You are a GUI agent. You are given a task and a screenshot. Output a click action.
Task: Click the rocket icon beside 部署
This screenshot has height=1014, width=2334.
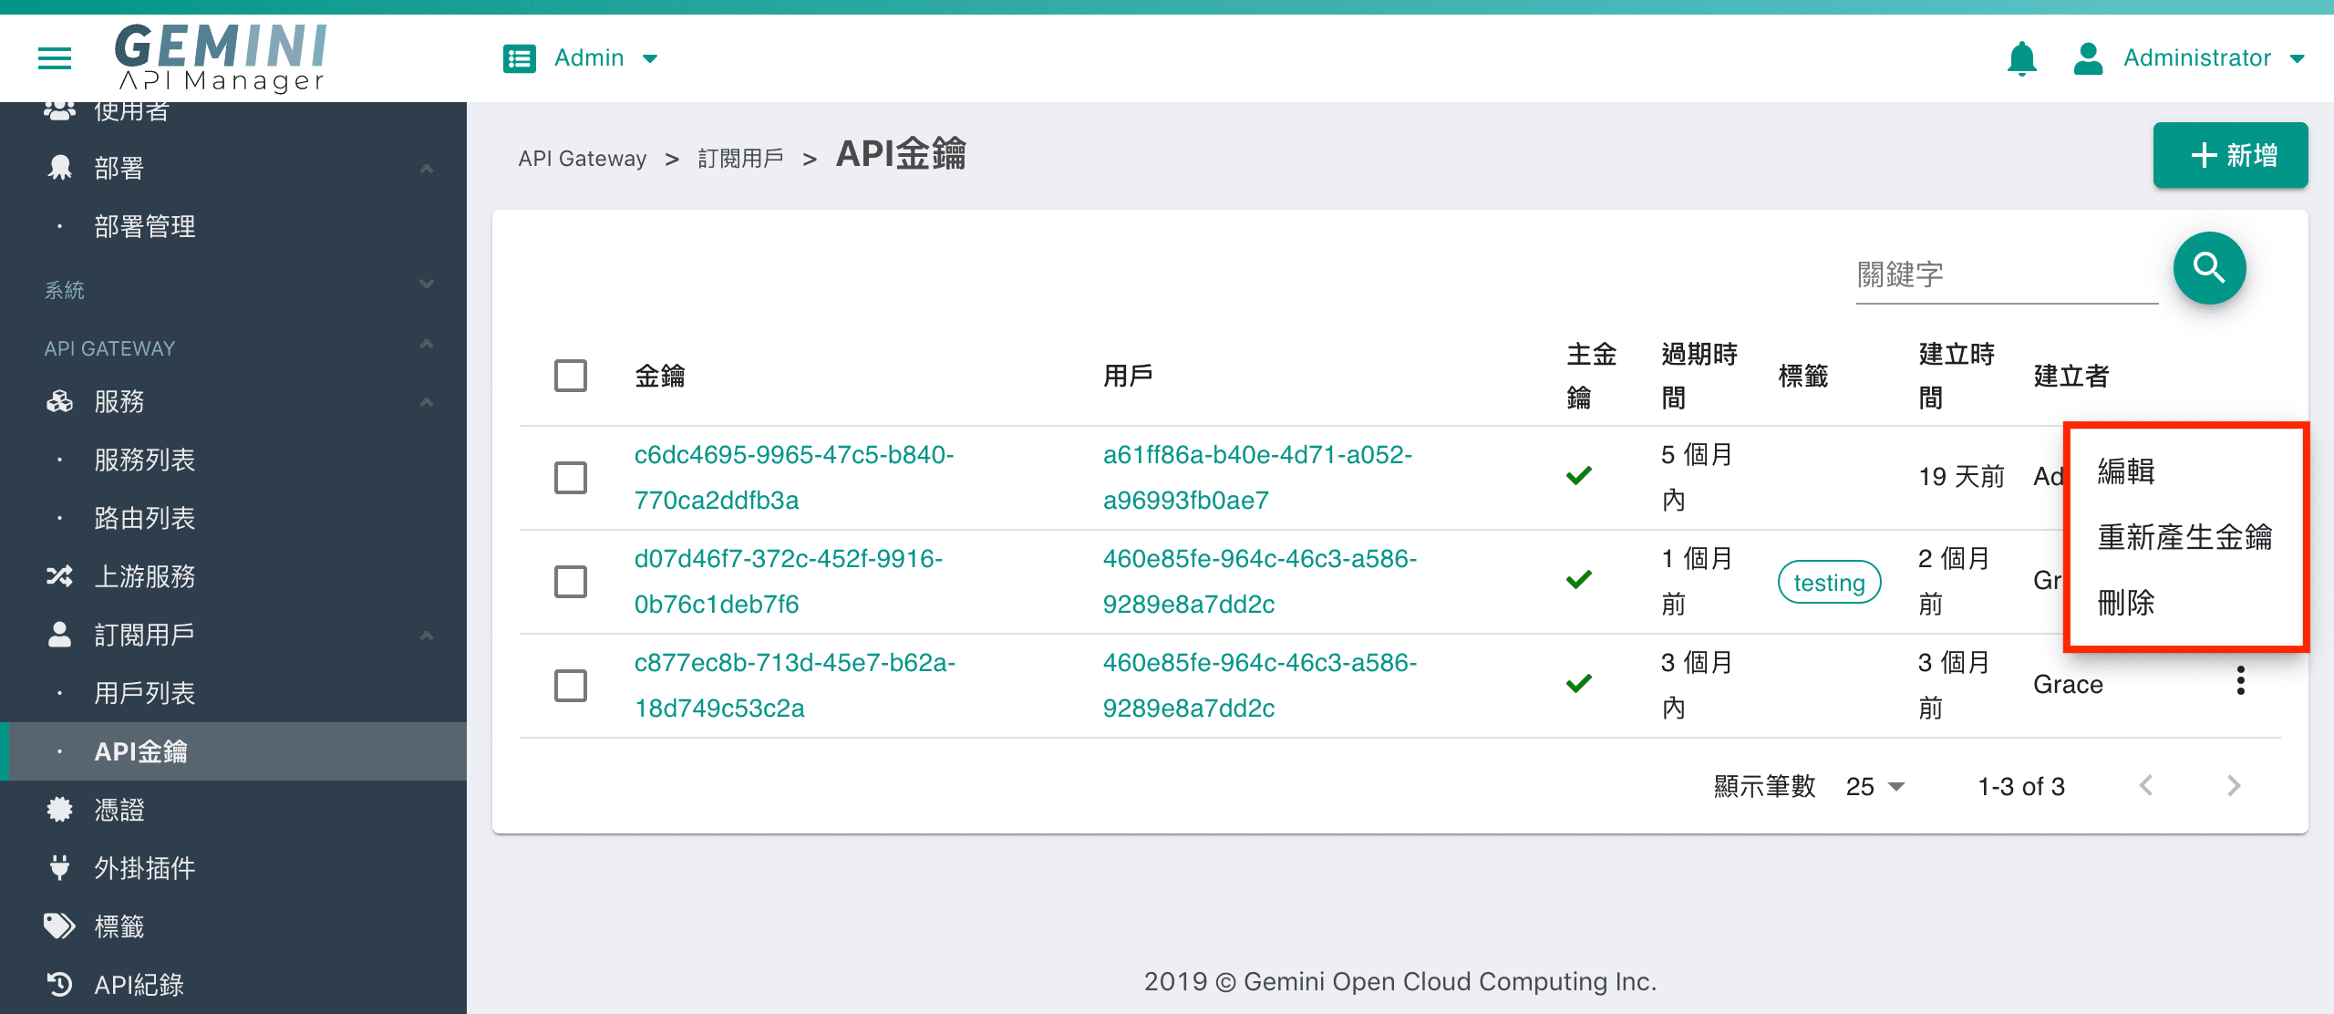[x=60, y=168]
